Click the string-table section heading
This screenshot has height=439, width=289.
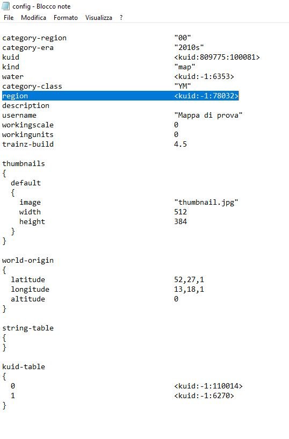(28, 328)
